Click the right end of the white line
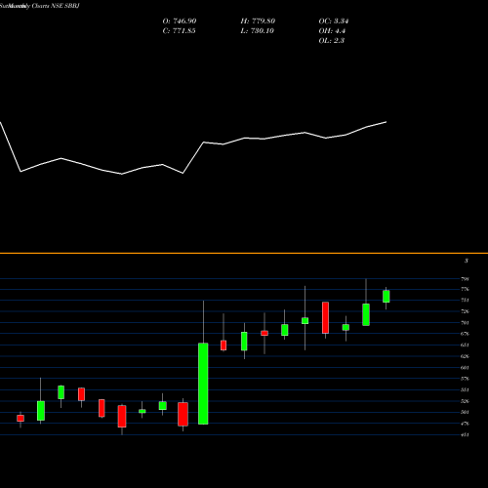This screenshot has height=488, width=488. (x=386, y=122)
